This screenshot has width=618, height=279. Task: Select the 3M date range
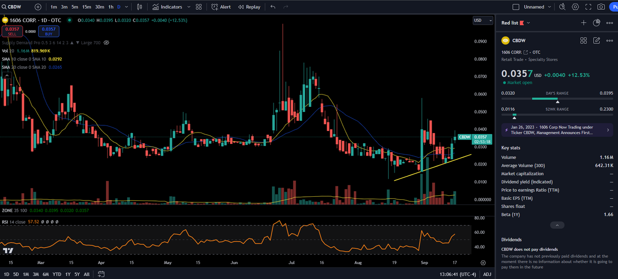click(36, 274)
